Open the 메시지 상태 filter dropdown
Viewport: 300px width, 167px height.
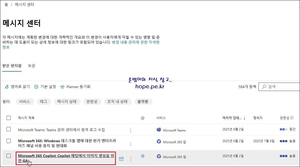coord(67,102)
